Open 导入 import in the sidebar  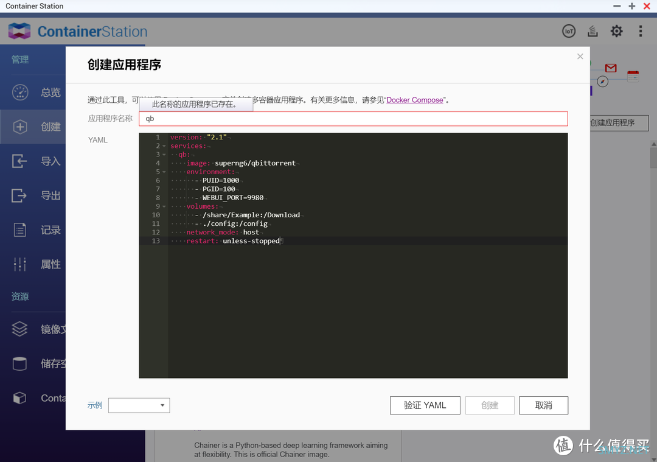[x=33, y=161]
